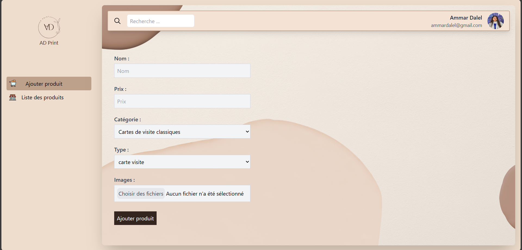Open the Catégorie dropdown
The width and height of the screenshot is (522, 250).
click(x=182, y=132)
